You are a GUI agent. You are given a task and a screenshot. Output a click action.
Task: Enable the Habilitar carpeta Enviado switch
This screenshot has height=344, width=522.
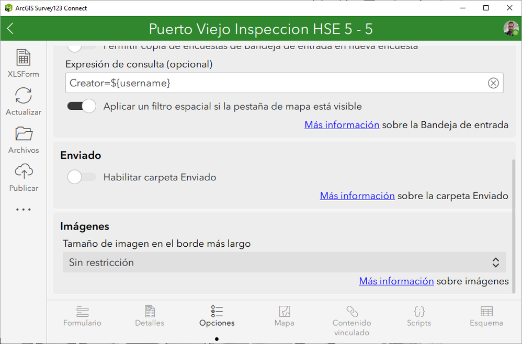click(x=82, y=177)
